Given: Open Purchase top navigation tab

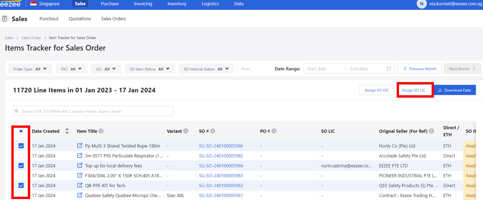Looking at the screenshot, I should pos(109,4).
